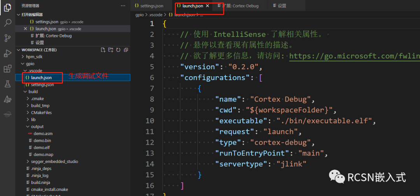Open demo.bin file
The image size is (420, 196).
tap(73, 140)
